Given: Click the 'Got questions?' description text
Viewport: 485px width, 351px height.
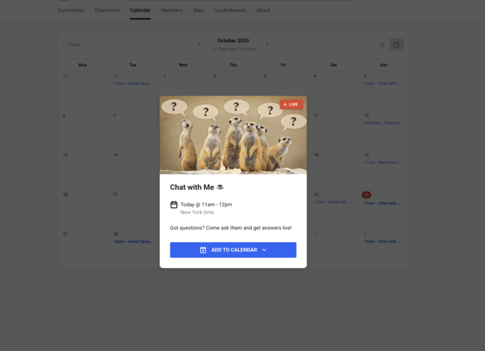Looking at the screenshot, I should tap(231, 228).
